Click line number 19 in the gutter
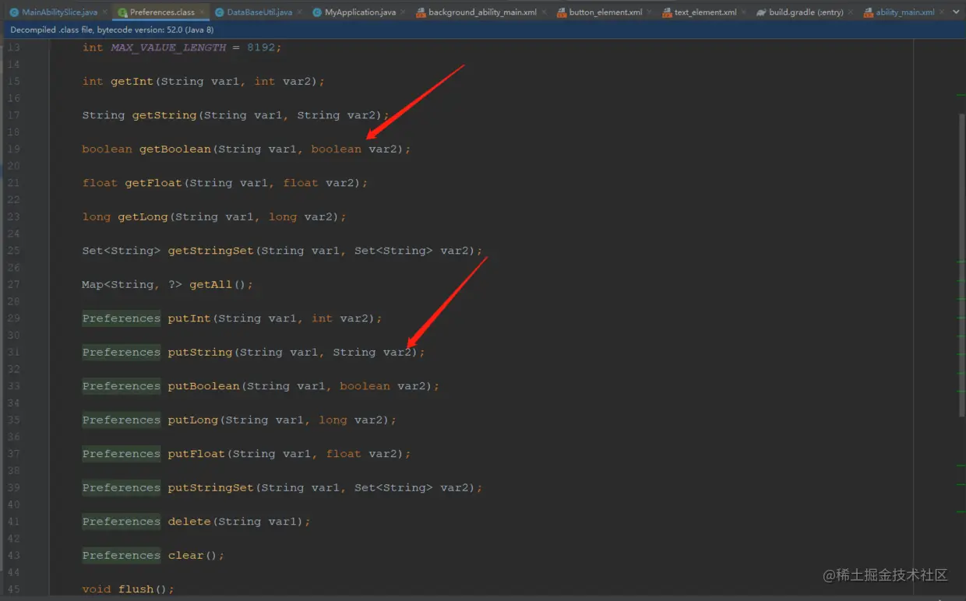The image size is (966, 601). click(13, 149)
